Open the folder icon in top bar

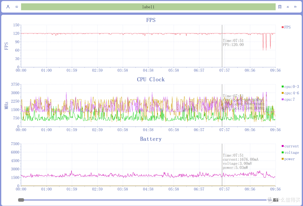pos(295,7)
